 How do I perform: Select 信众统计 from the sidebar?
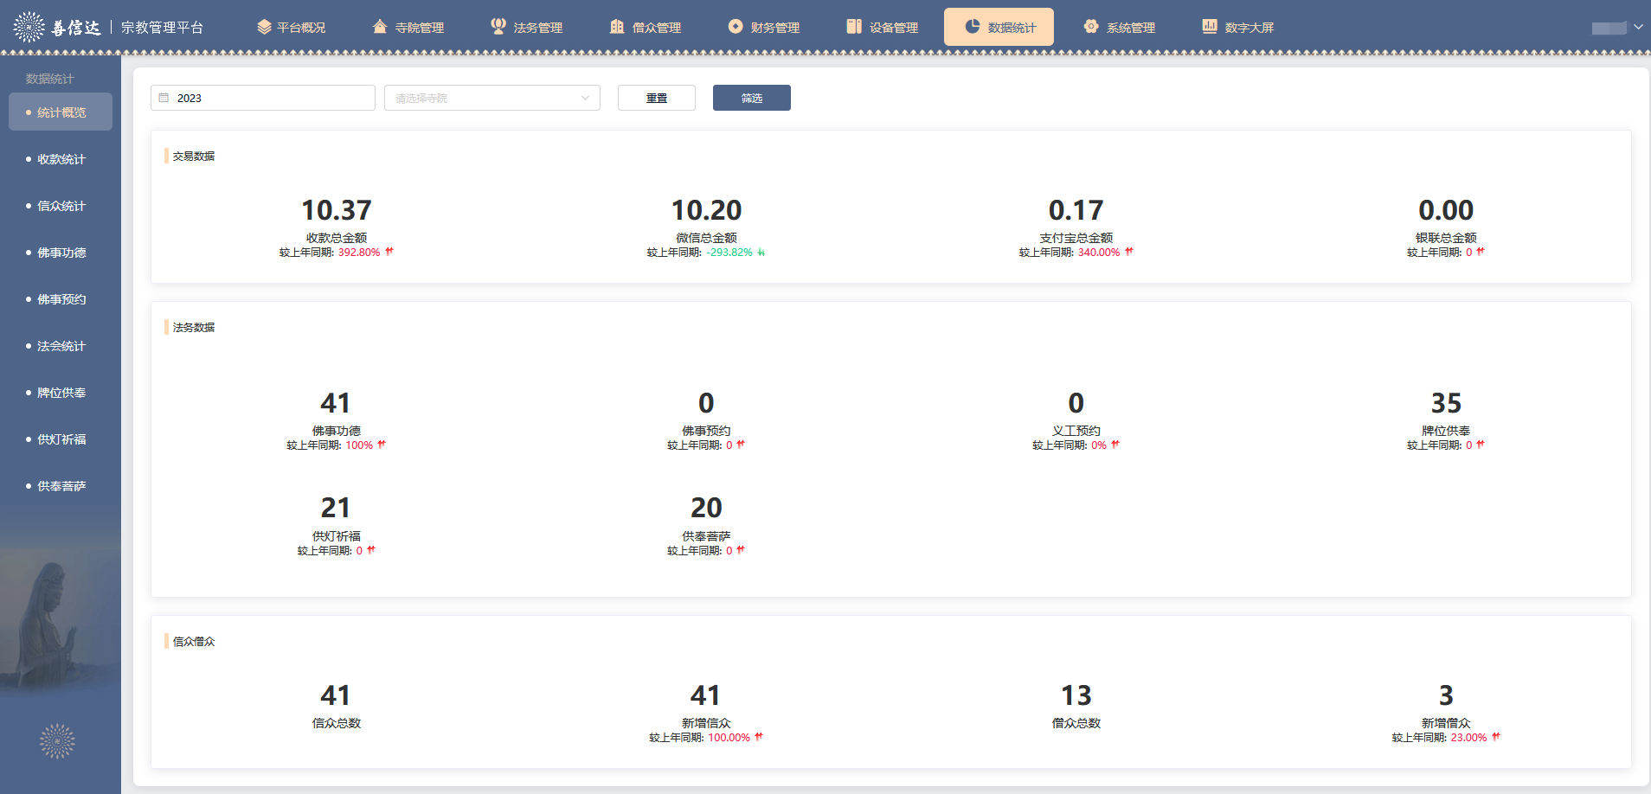tap(61, 206)
